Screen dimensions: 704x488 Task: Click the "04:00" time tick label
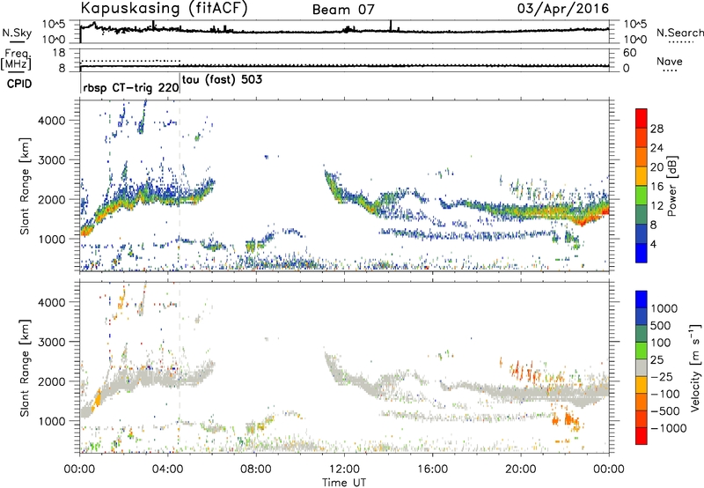[168, 470]
